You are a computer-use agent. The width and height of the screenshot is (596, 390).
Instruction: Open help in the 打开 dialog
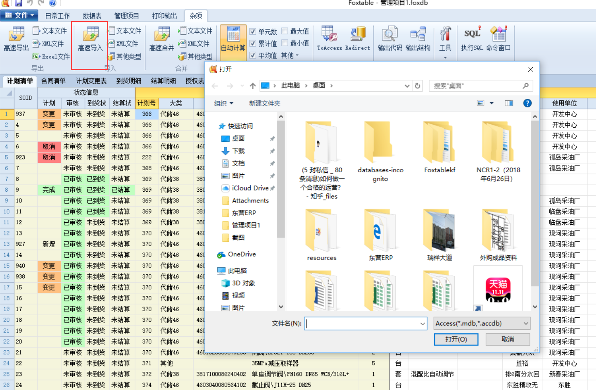click(x=527, y=103)
